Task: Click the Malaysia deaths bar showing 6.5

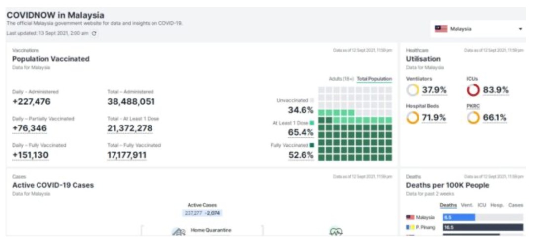Action: tap(458, 217)
